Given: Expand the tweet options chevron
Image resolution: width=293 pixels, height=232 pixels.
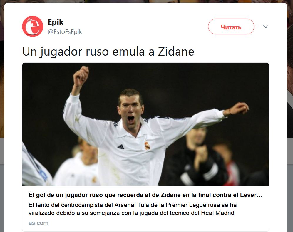Looking at the screenshot, I should point(266,27).
